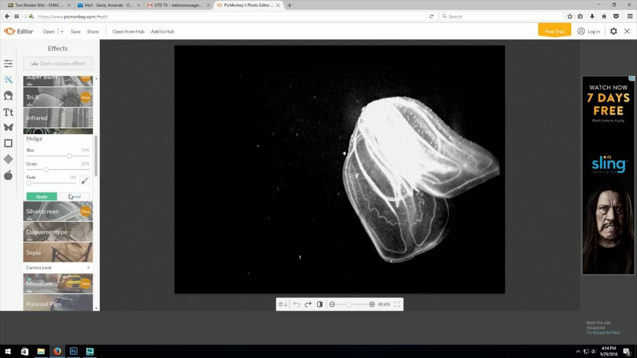Image resolution: width=637 pixels, height=358 pixels.
Task: Apply the Holga effect
Action: (42, 196)
